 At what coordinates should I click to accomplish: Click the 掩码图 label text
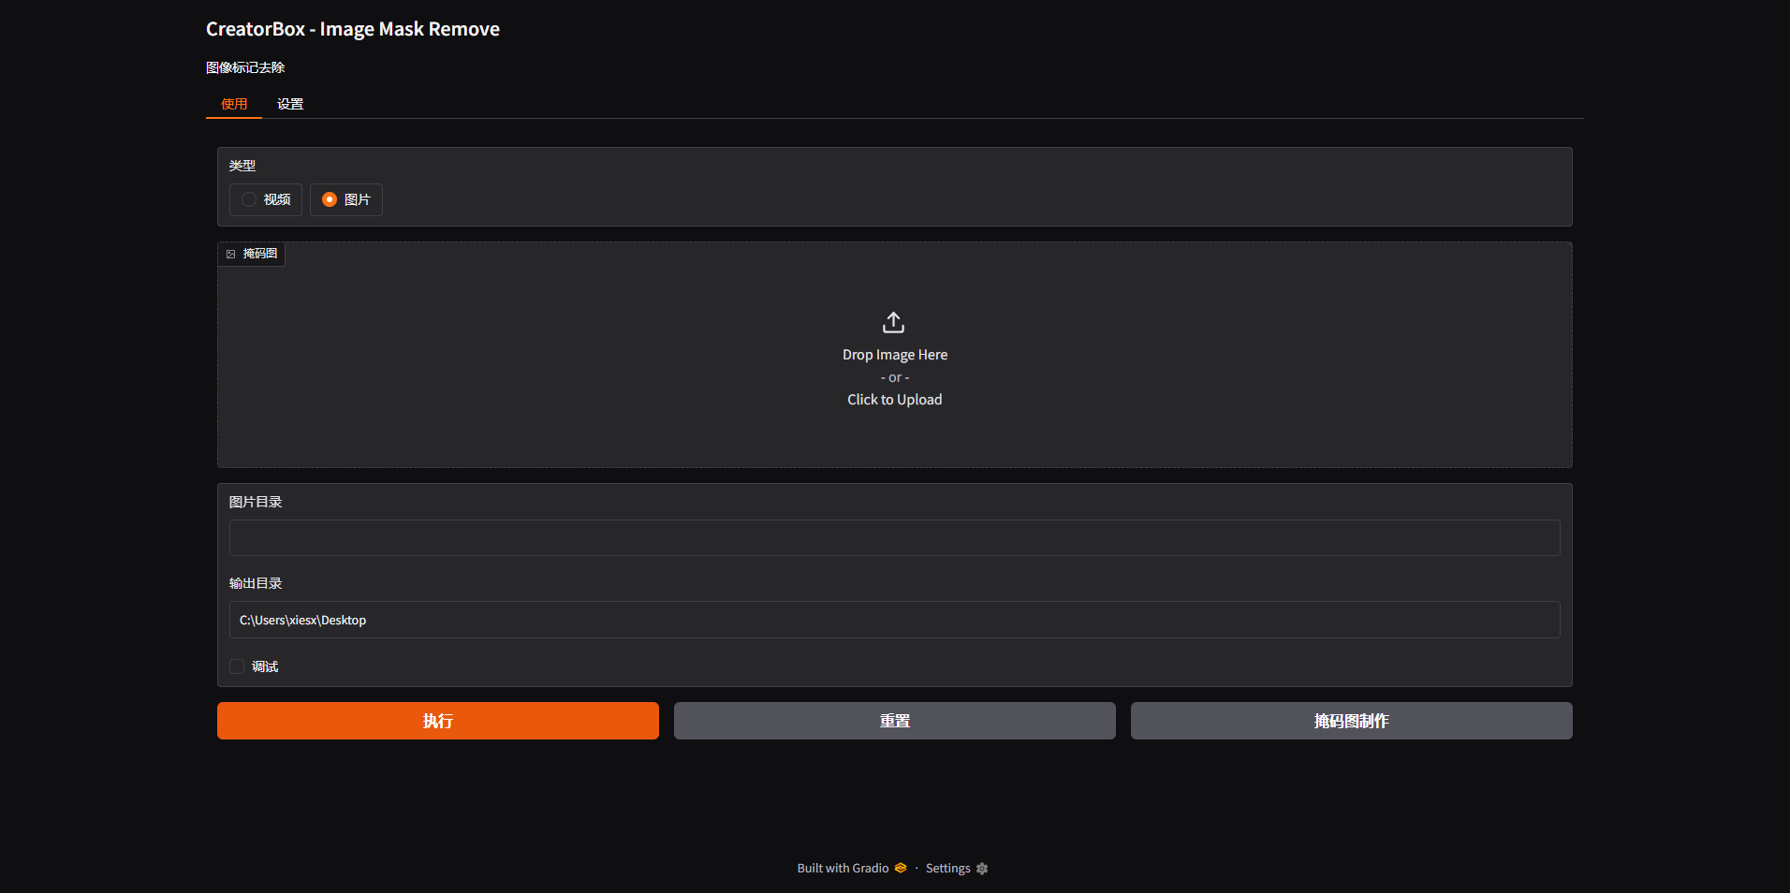pos(260,254)
